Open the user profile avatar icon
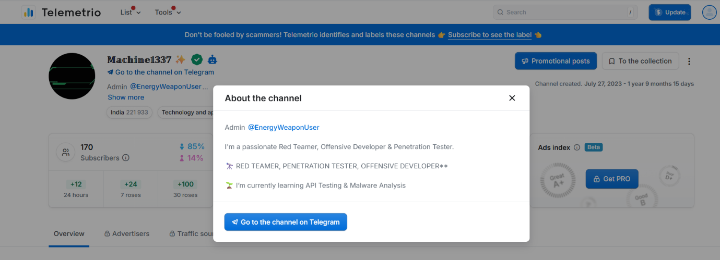The width and height of the screenshot is (720, 260). 709,12
